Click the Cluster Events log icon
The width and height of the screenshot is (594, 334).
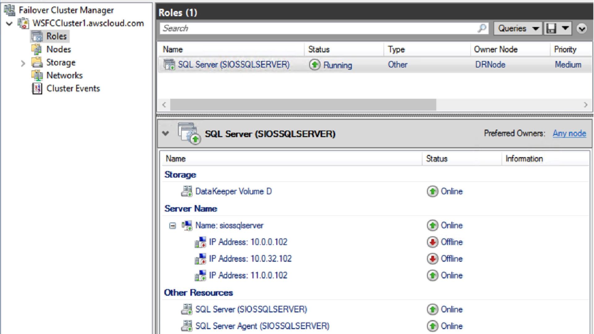[37, 88]
